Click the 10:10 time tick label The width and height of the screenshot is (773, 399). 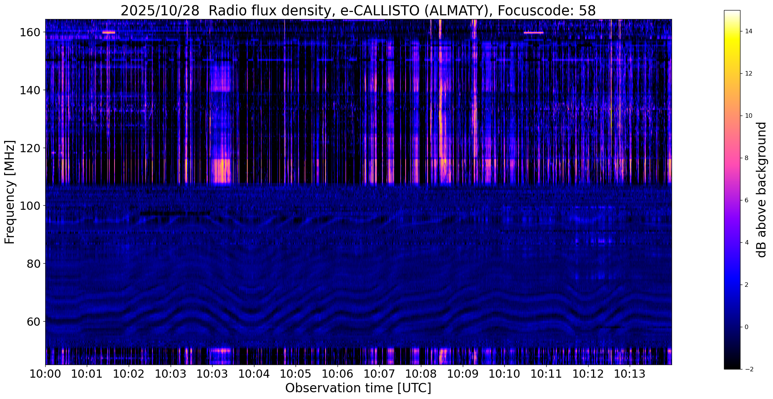click(x=505, y=374)
